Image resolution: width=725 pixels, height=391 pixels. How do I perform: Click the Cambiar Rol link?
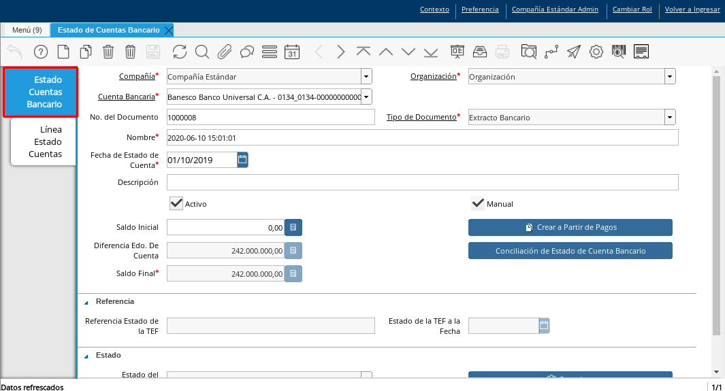[632, 10]
